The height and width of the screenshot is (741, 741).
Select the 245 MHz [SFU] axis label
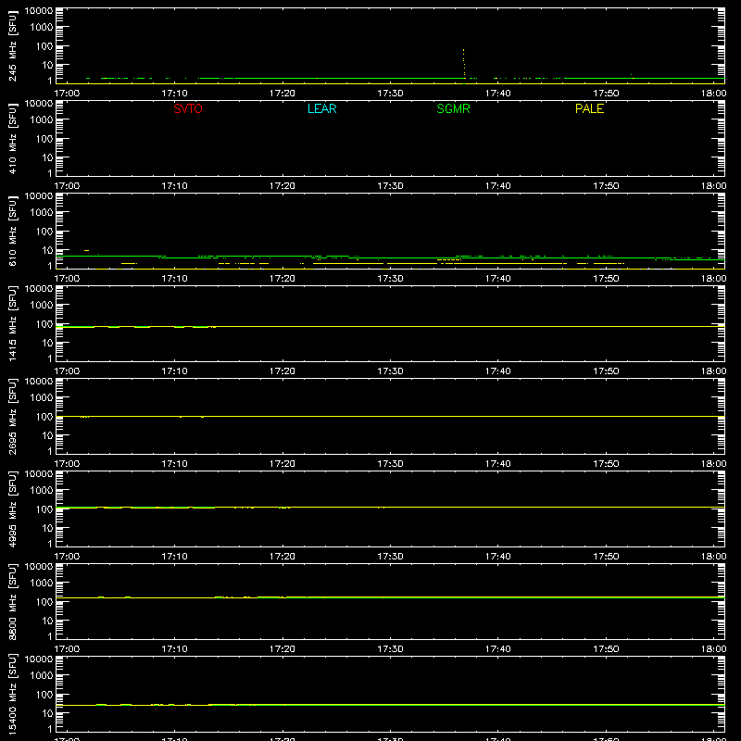coord(12,45)
